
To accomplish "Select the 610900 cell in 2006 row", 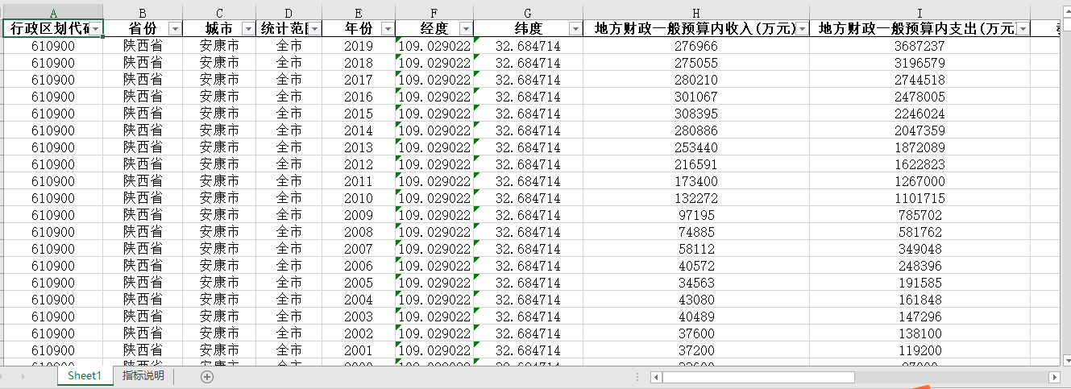I will point(53,266).
